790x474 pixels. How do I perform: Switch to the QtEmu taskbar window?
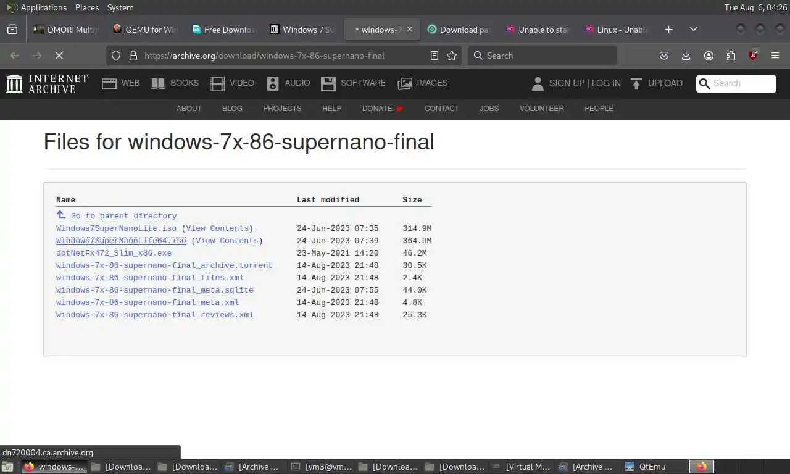tap(653, 467)
